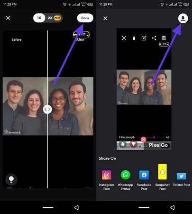Tap the Done button
The image size is (192, 214).
point(85,18)
